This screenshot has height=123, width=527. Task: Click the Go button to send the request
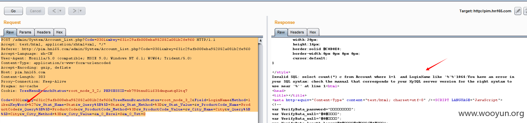click(x=13, y=11)
